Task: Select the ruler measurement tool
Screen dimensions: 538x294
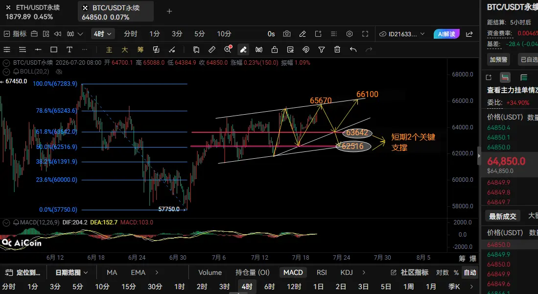Action: click(x=212, y=50)
